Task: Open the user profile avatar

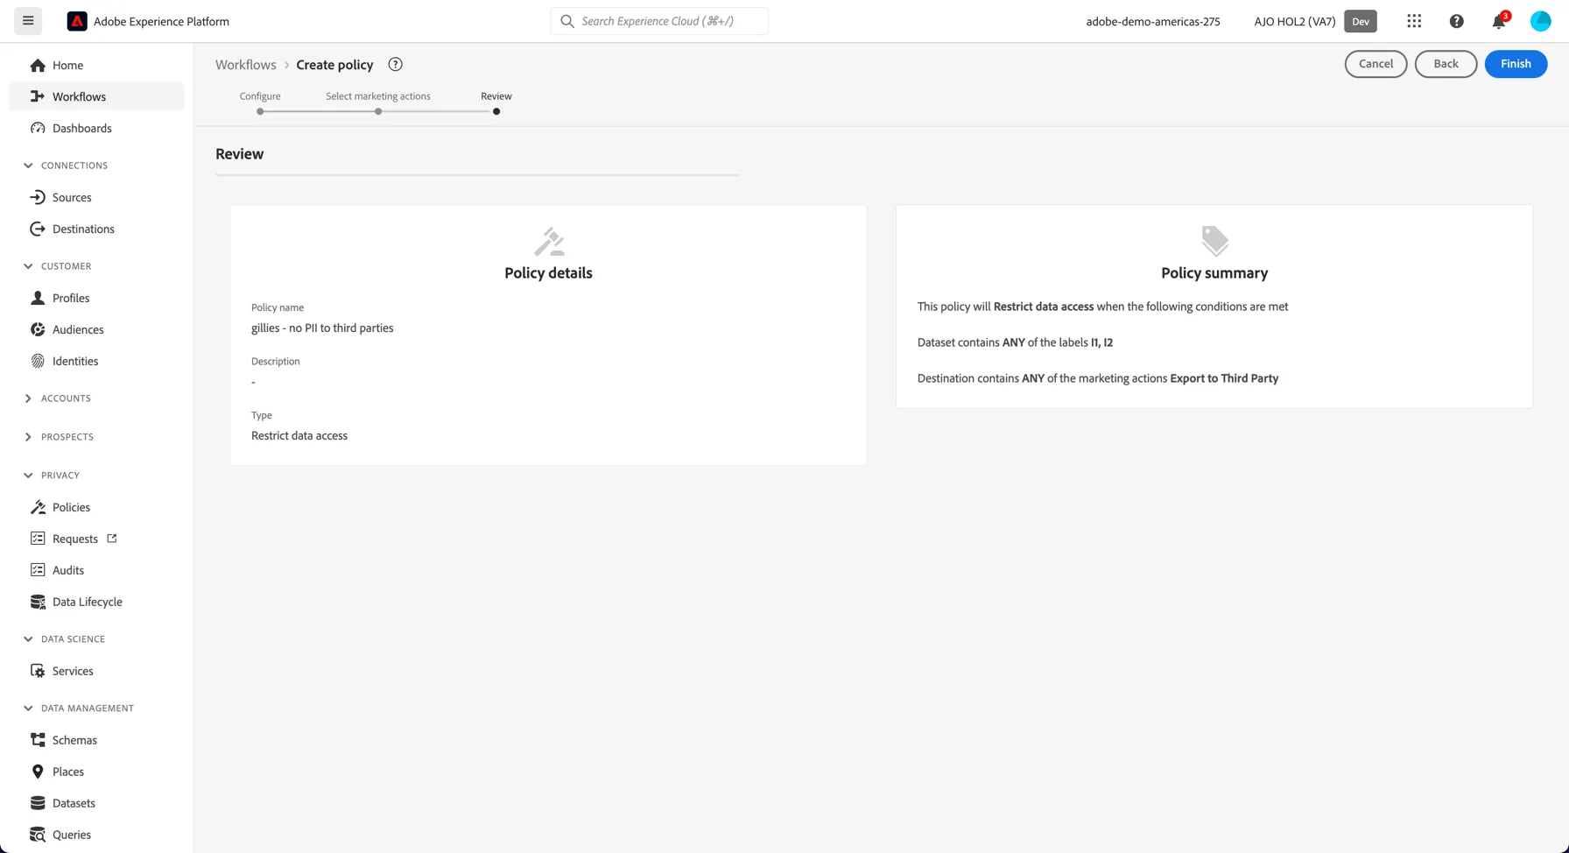Action: pos(1540,21)
